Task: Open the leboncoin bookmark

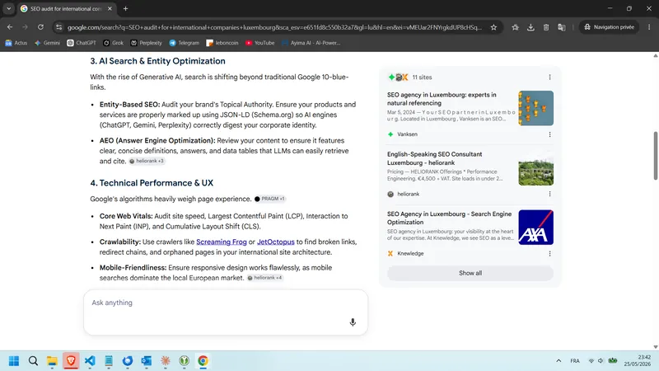Action: (222, 43)
